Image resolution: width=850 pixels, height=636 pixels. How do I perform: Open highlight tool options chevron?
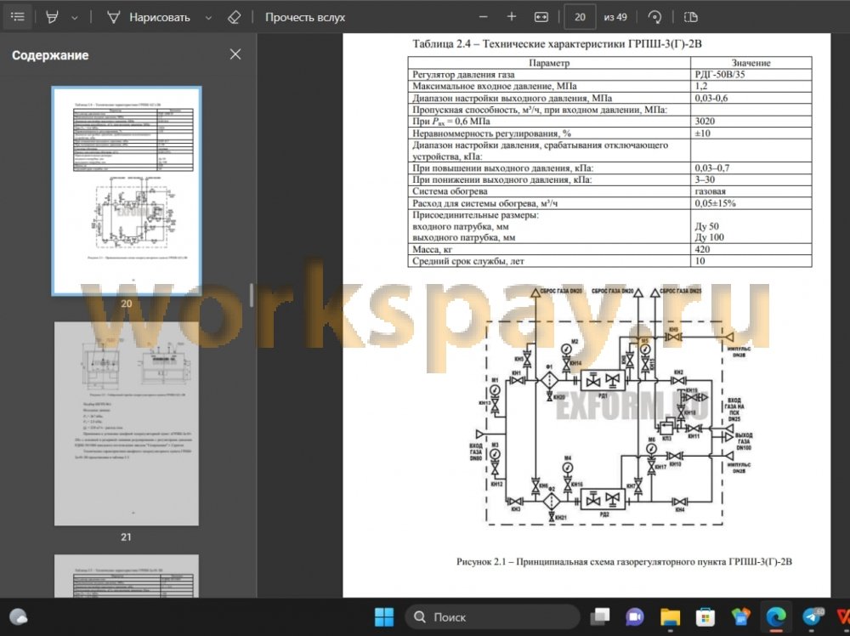tap(75, 18)
